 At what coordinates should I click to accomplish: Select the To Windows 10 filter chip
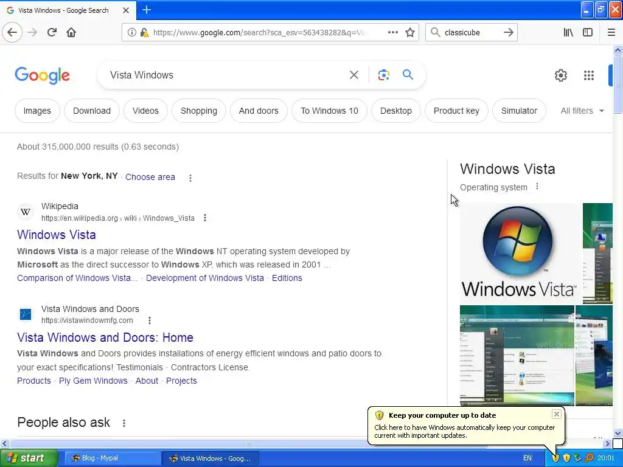click(329, 111)
